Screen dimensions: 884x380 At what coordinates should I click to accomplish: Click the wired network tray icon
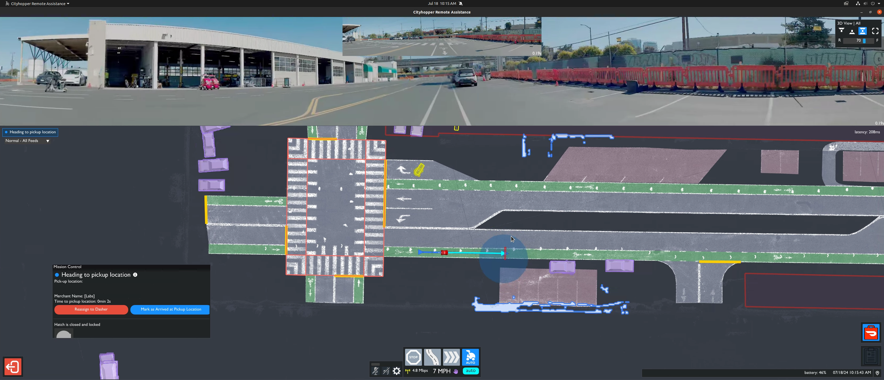857,4
